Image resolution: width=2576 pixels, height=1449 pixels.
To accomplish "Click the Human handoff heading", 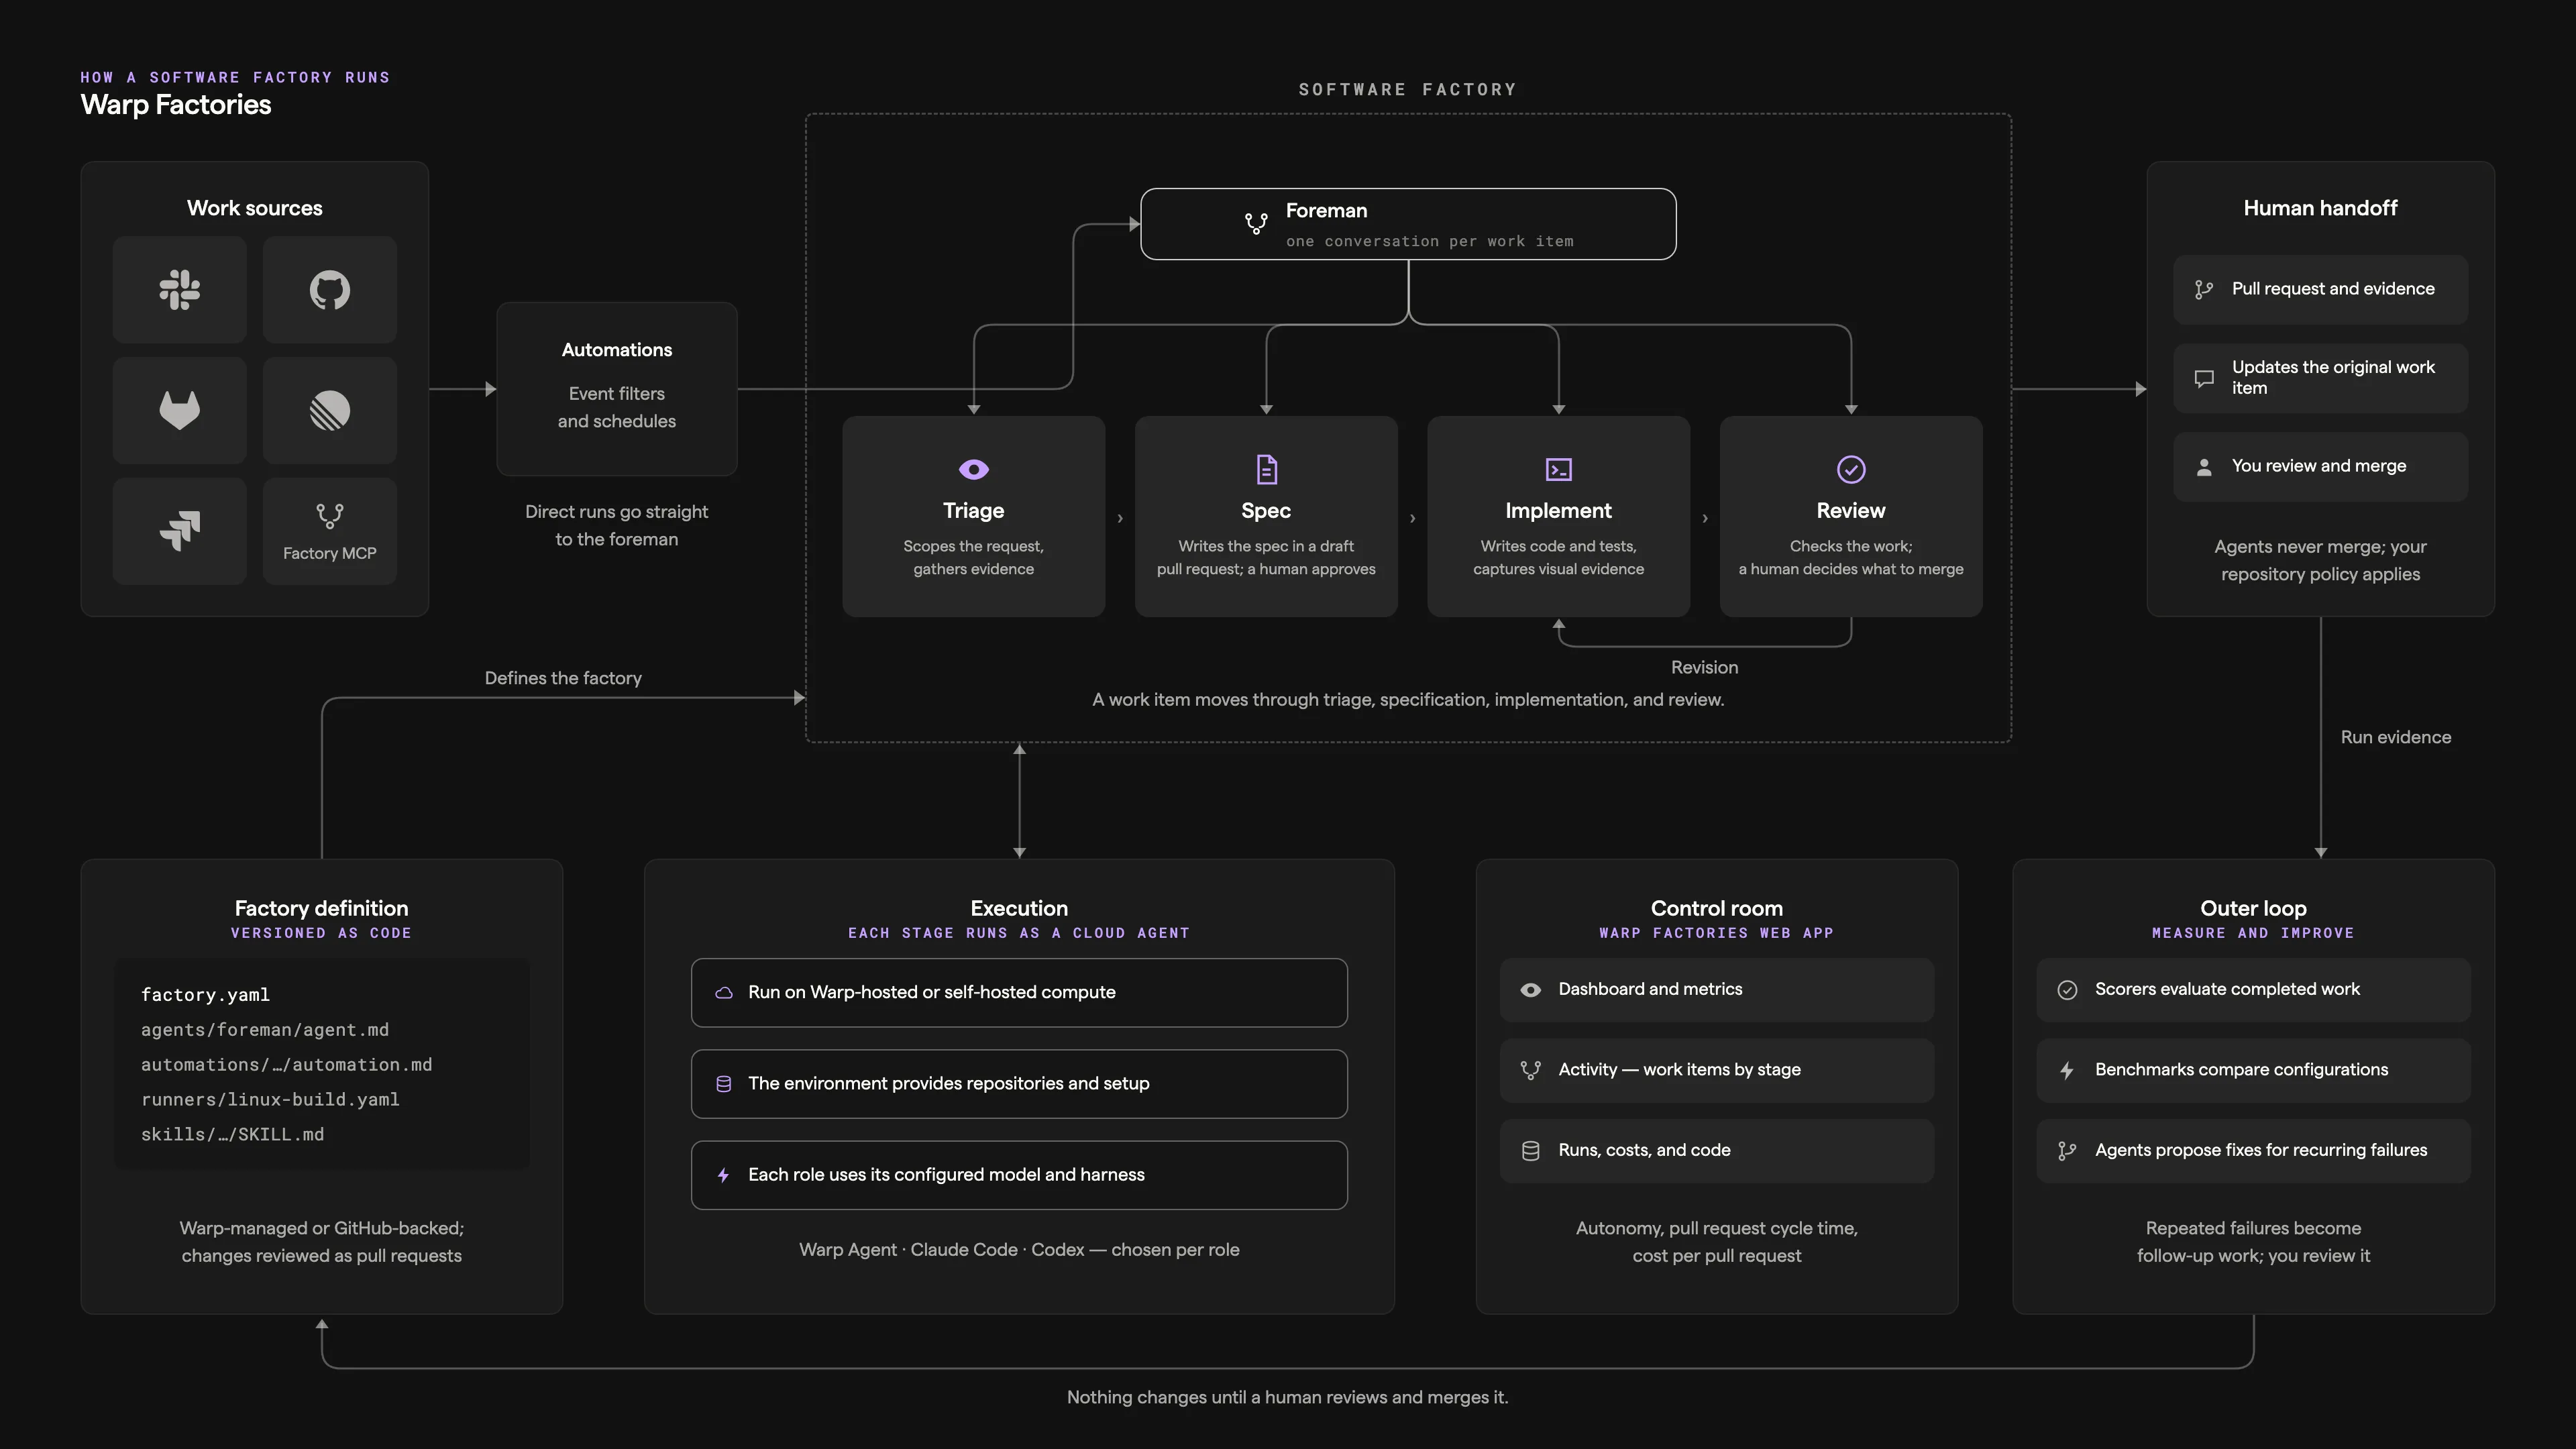I will click(2320, 208).
